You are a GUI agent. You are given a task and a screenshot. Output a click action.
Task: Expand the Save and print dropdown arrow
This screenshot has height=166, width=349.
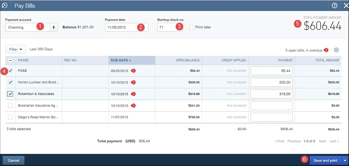coord(344,160)
